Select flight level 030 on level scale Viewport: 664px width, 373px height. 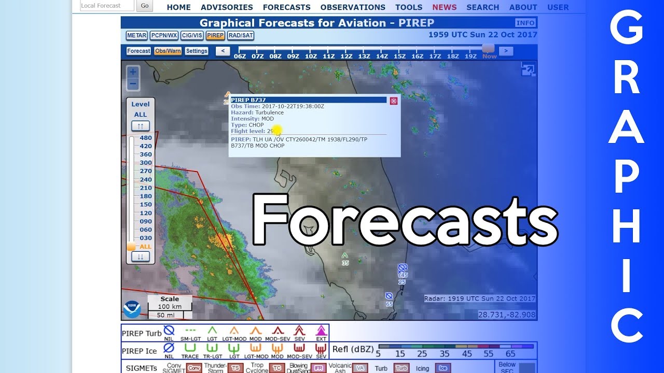pos(146,238)
